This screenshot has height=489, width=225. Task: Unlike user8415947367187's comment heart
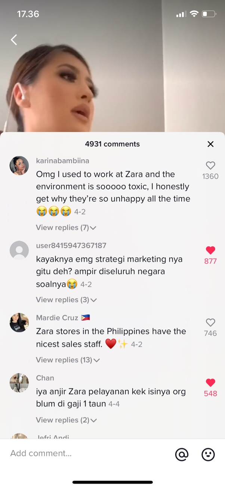coord(210,250)
